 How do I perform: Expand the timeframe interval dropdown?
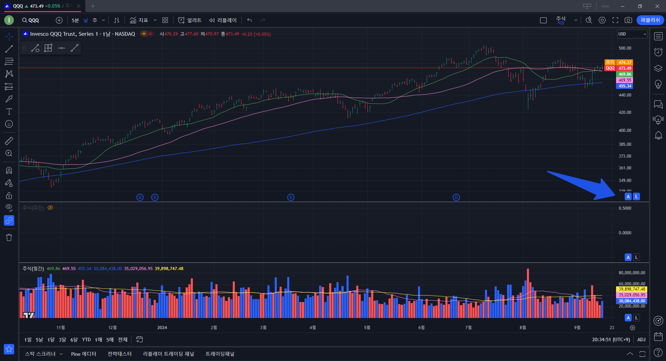tap(103, 20)
